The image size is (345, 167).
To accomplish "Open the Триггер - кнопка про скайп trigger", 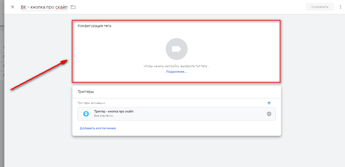I will [x=114, y=111].
